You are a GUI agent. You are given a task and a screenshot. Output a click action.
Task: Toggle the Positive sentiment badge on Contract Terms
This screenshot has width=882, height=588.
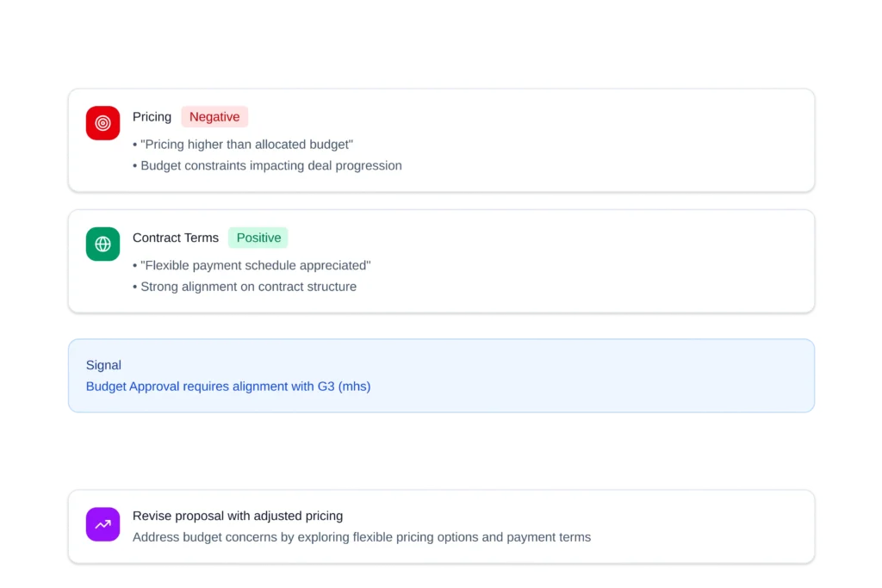tap(258, 238)
